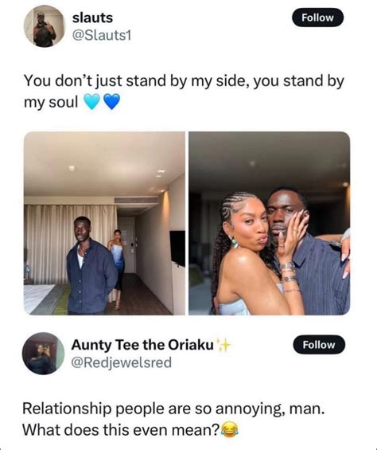Follow the slauts account
This screenshot has width=377, height=450.
(x=317, y=18)
